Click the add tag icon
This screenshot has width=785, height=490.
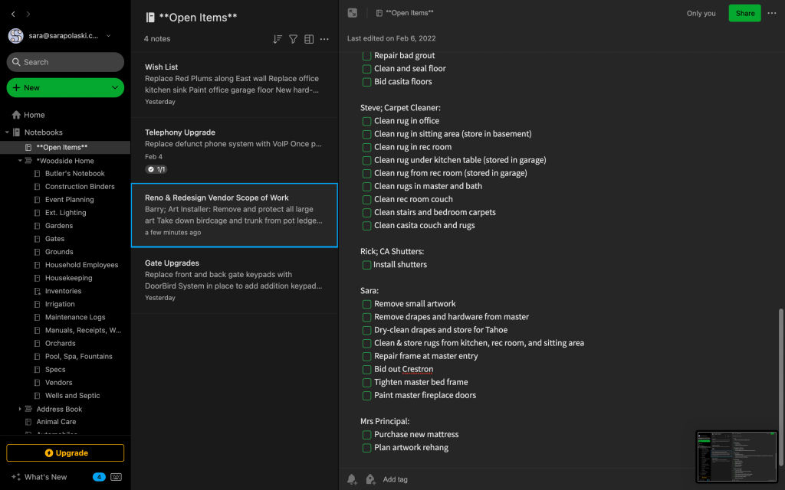[370, 479]
